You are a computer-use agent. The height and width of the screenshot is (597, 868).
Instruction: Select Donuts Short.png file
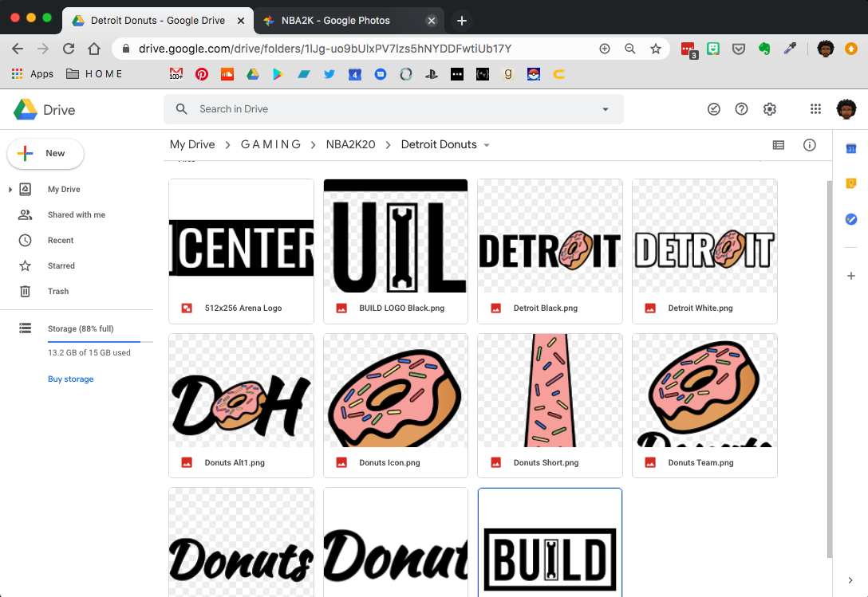click(550, 406)
